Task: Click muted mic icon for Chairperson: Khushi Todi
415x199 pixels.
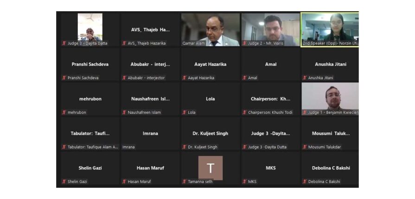Action: pyautogui.click(x=244, y=112)
